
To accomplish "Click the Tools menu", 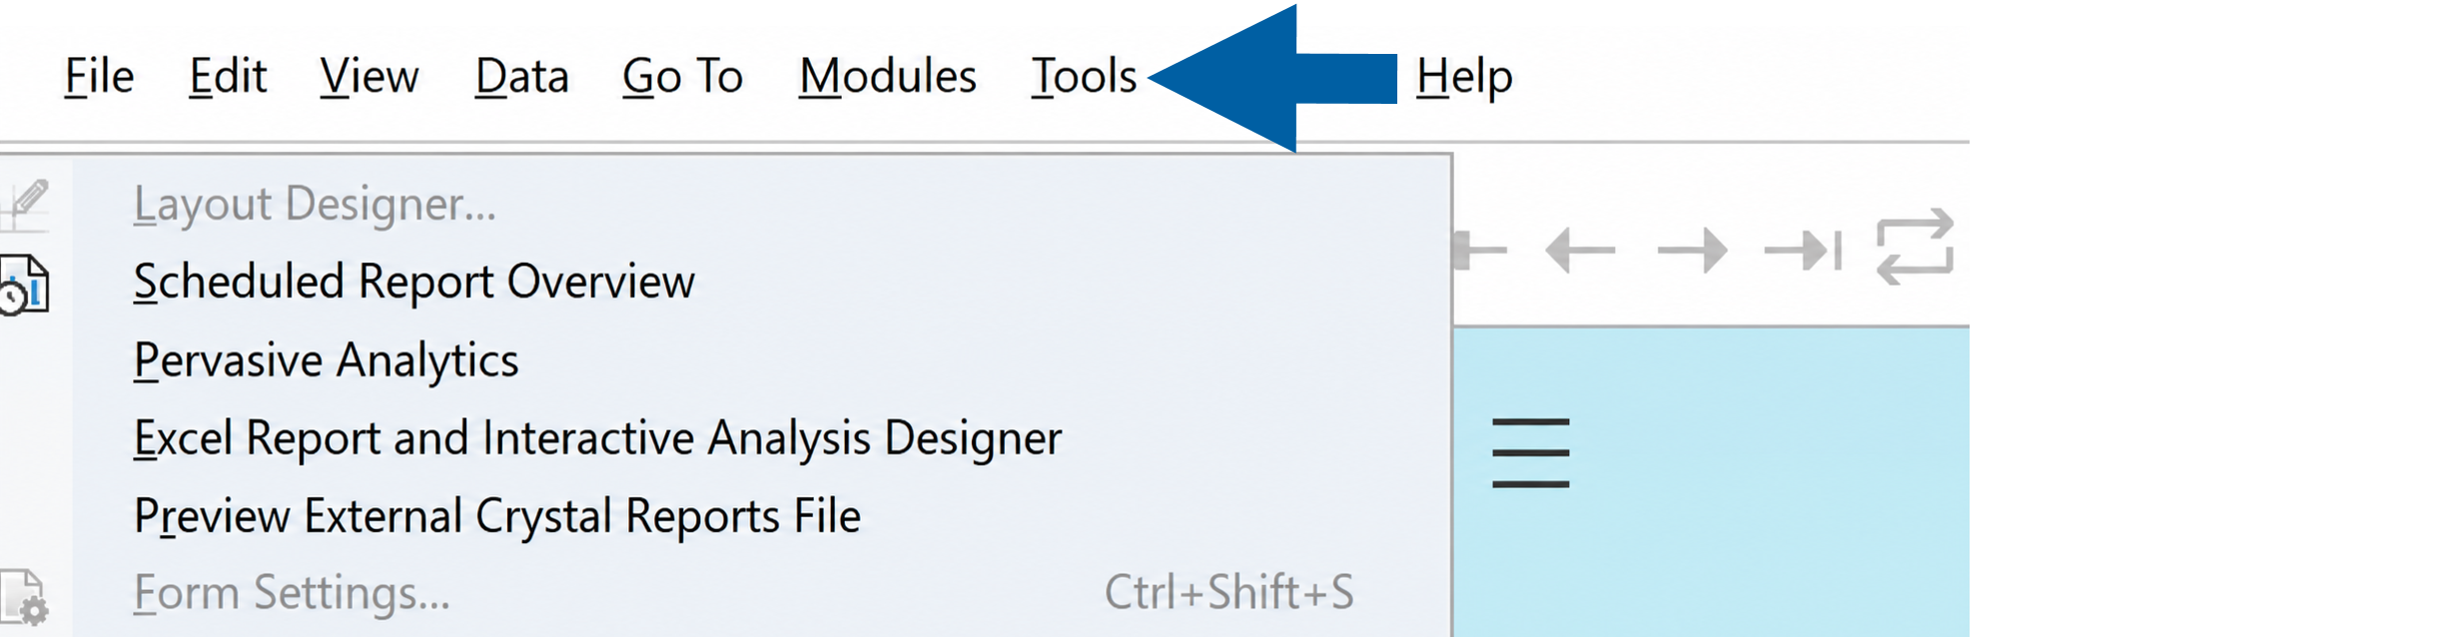I will (1084, 77).
